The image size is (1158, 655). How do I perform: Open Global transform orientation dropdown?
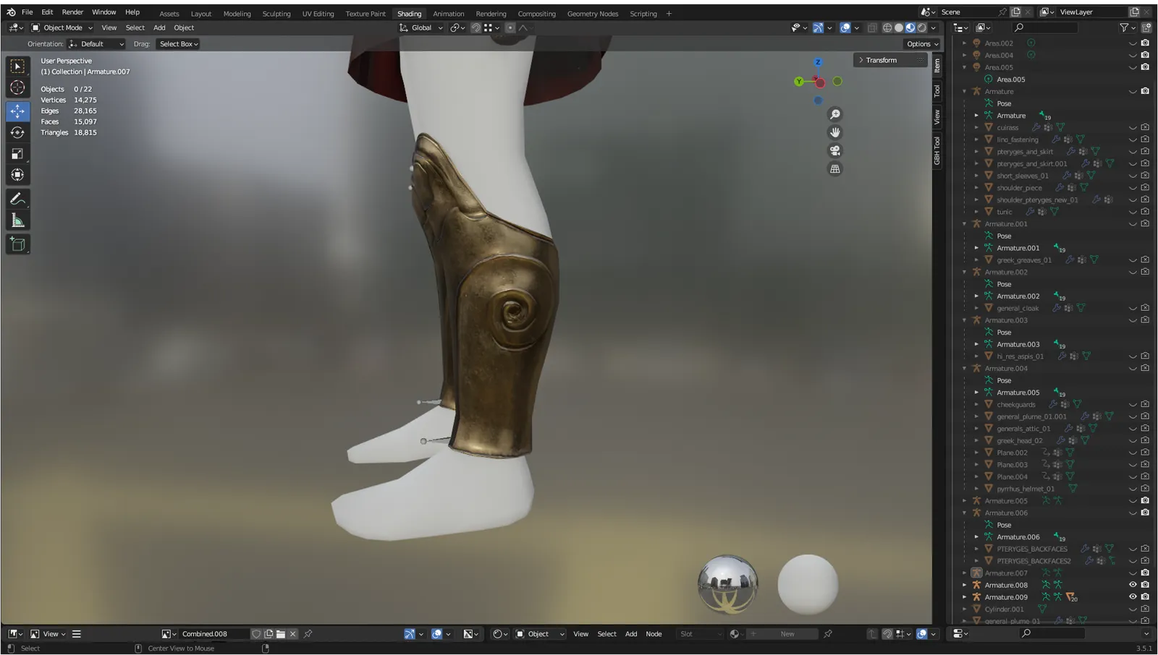(x=421, y=27)
